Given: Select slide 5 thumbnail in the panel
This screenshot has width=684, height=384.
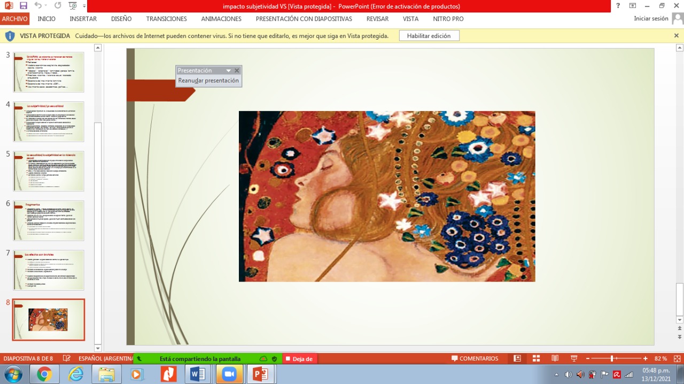Looking at the screenshot, I should pos(49,171).
